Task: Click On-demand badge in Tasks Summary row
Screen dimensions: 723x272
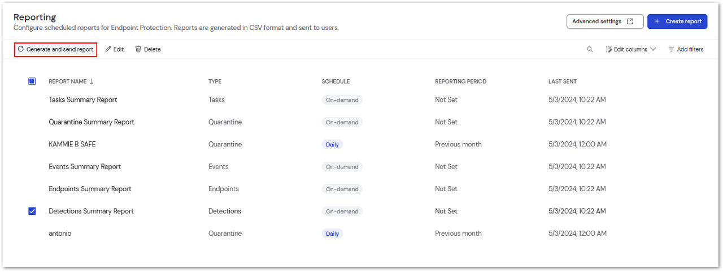Action: (342, 100)
